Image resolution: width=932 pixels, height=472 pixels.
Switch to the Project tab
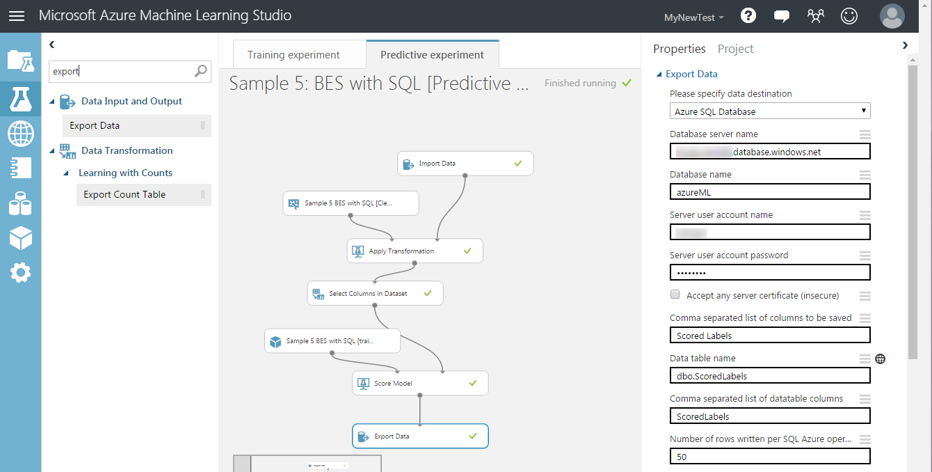pyautogui.click(x=735, y=49)
